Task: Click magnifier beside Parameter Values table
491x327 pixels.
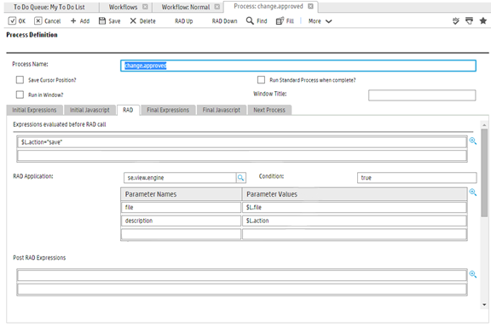Action: 473,192
